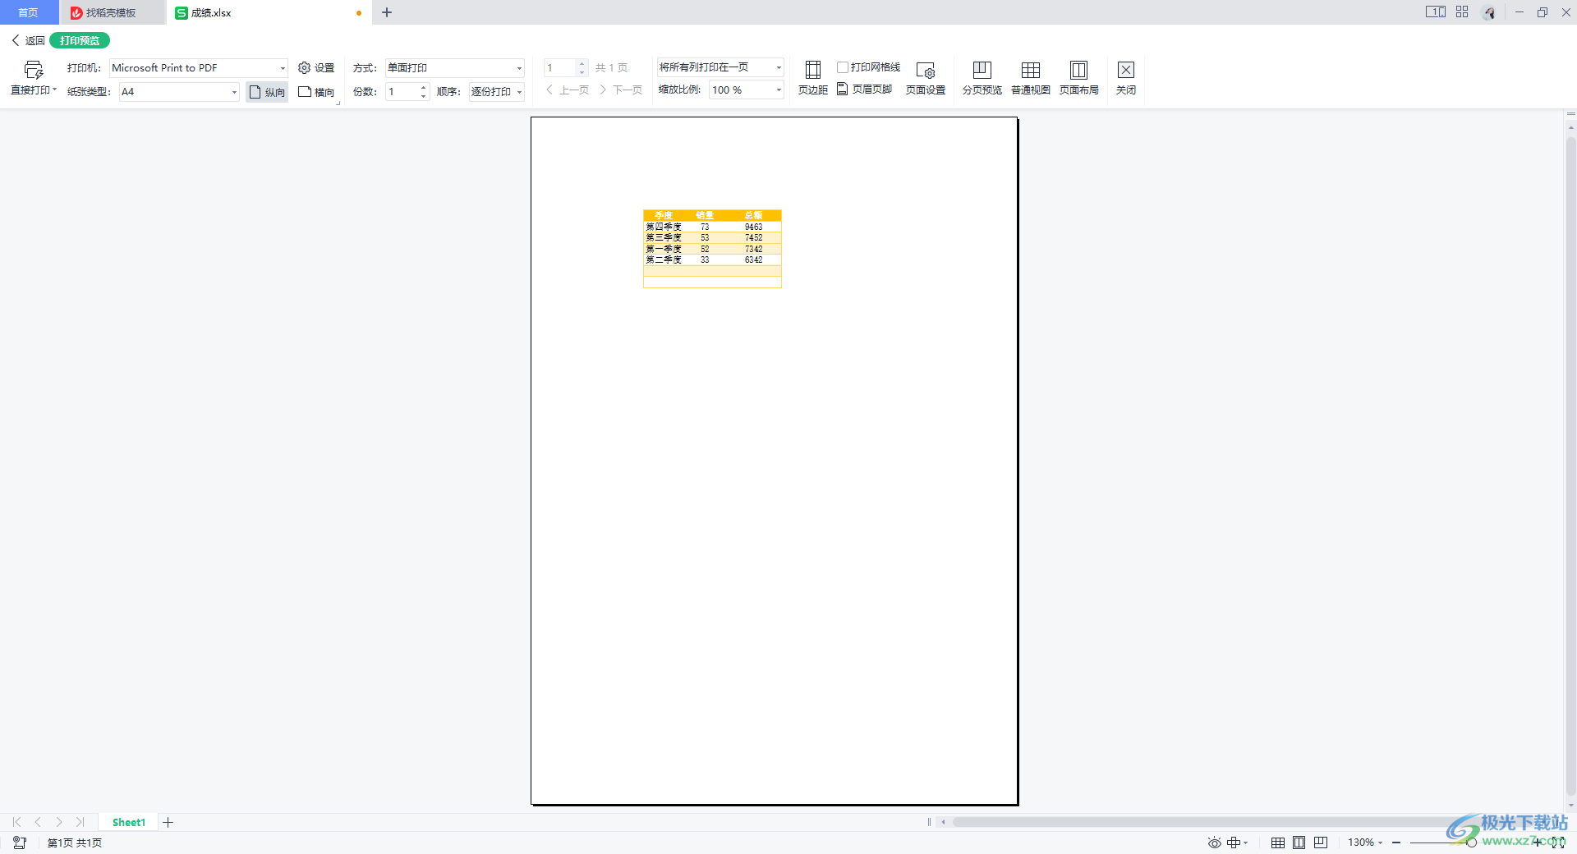Select portrait orientation 纵向
Screen dimensions: 1577x854
(x=267, y=92)
